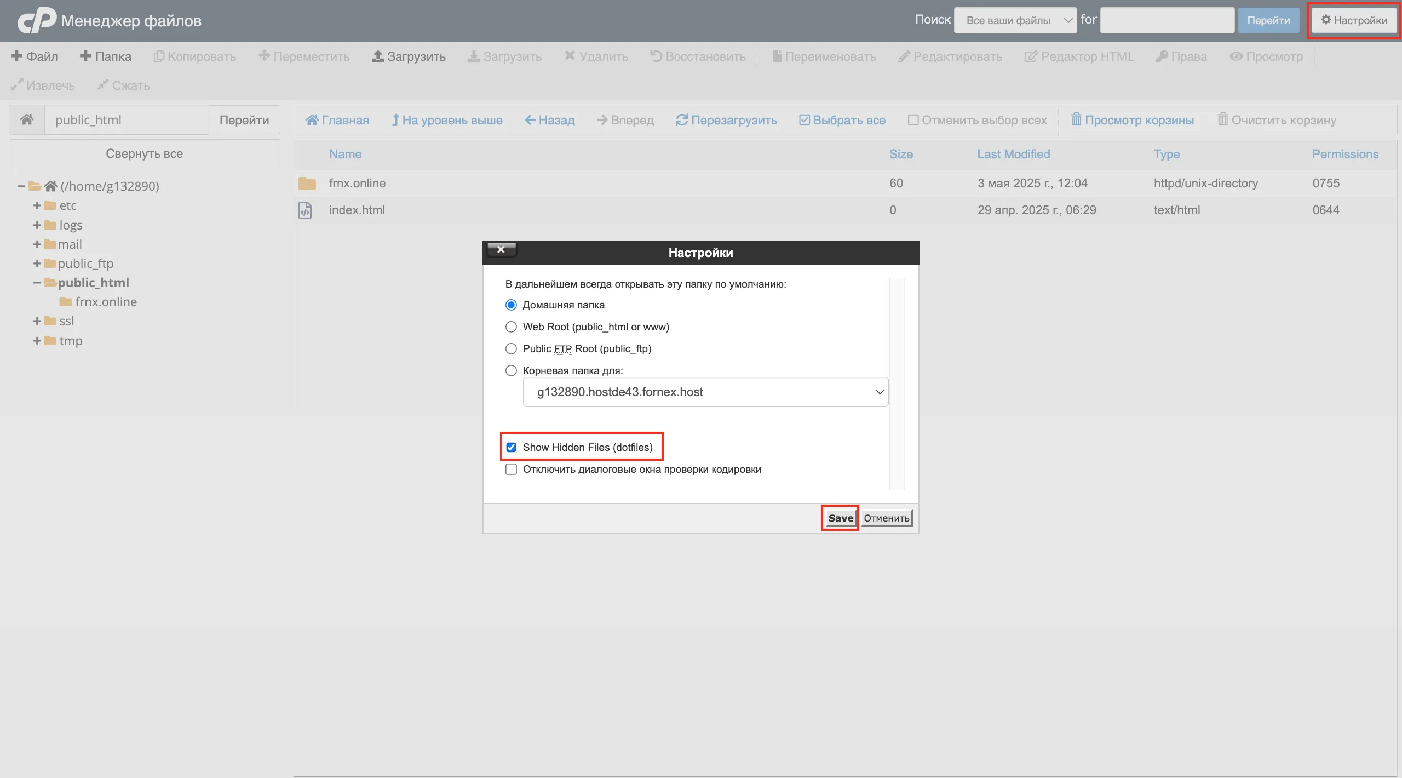Click the home icon beside path field
Screen dimensions: 1402x778
(26, 119)
